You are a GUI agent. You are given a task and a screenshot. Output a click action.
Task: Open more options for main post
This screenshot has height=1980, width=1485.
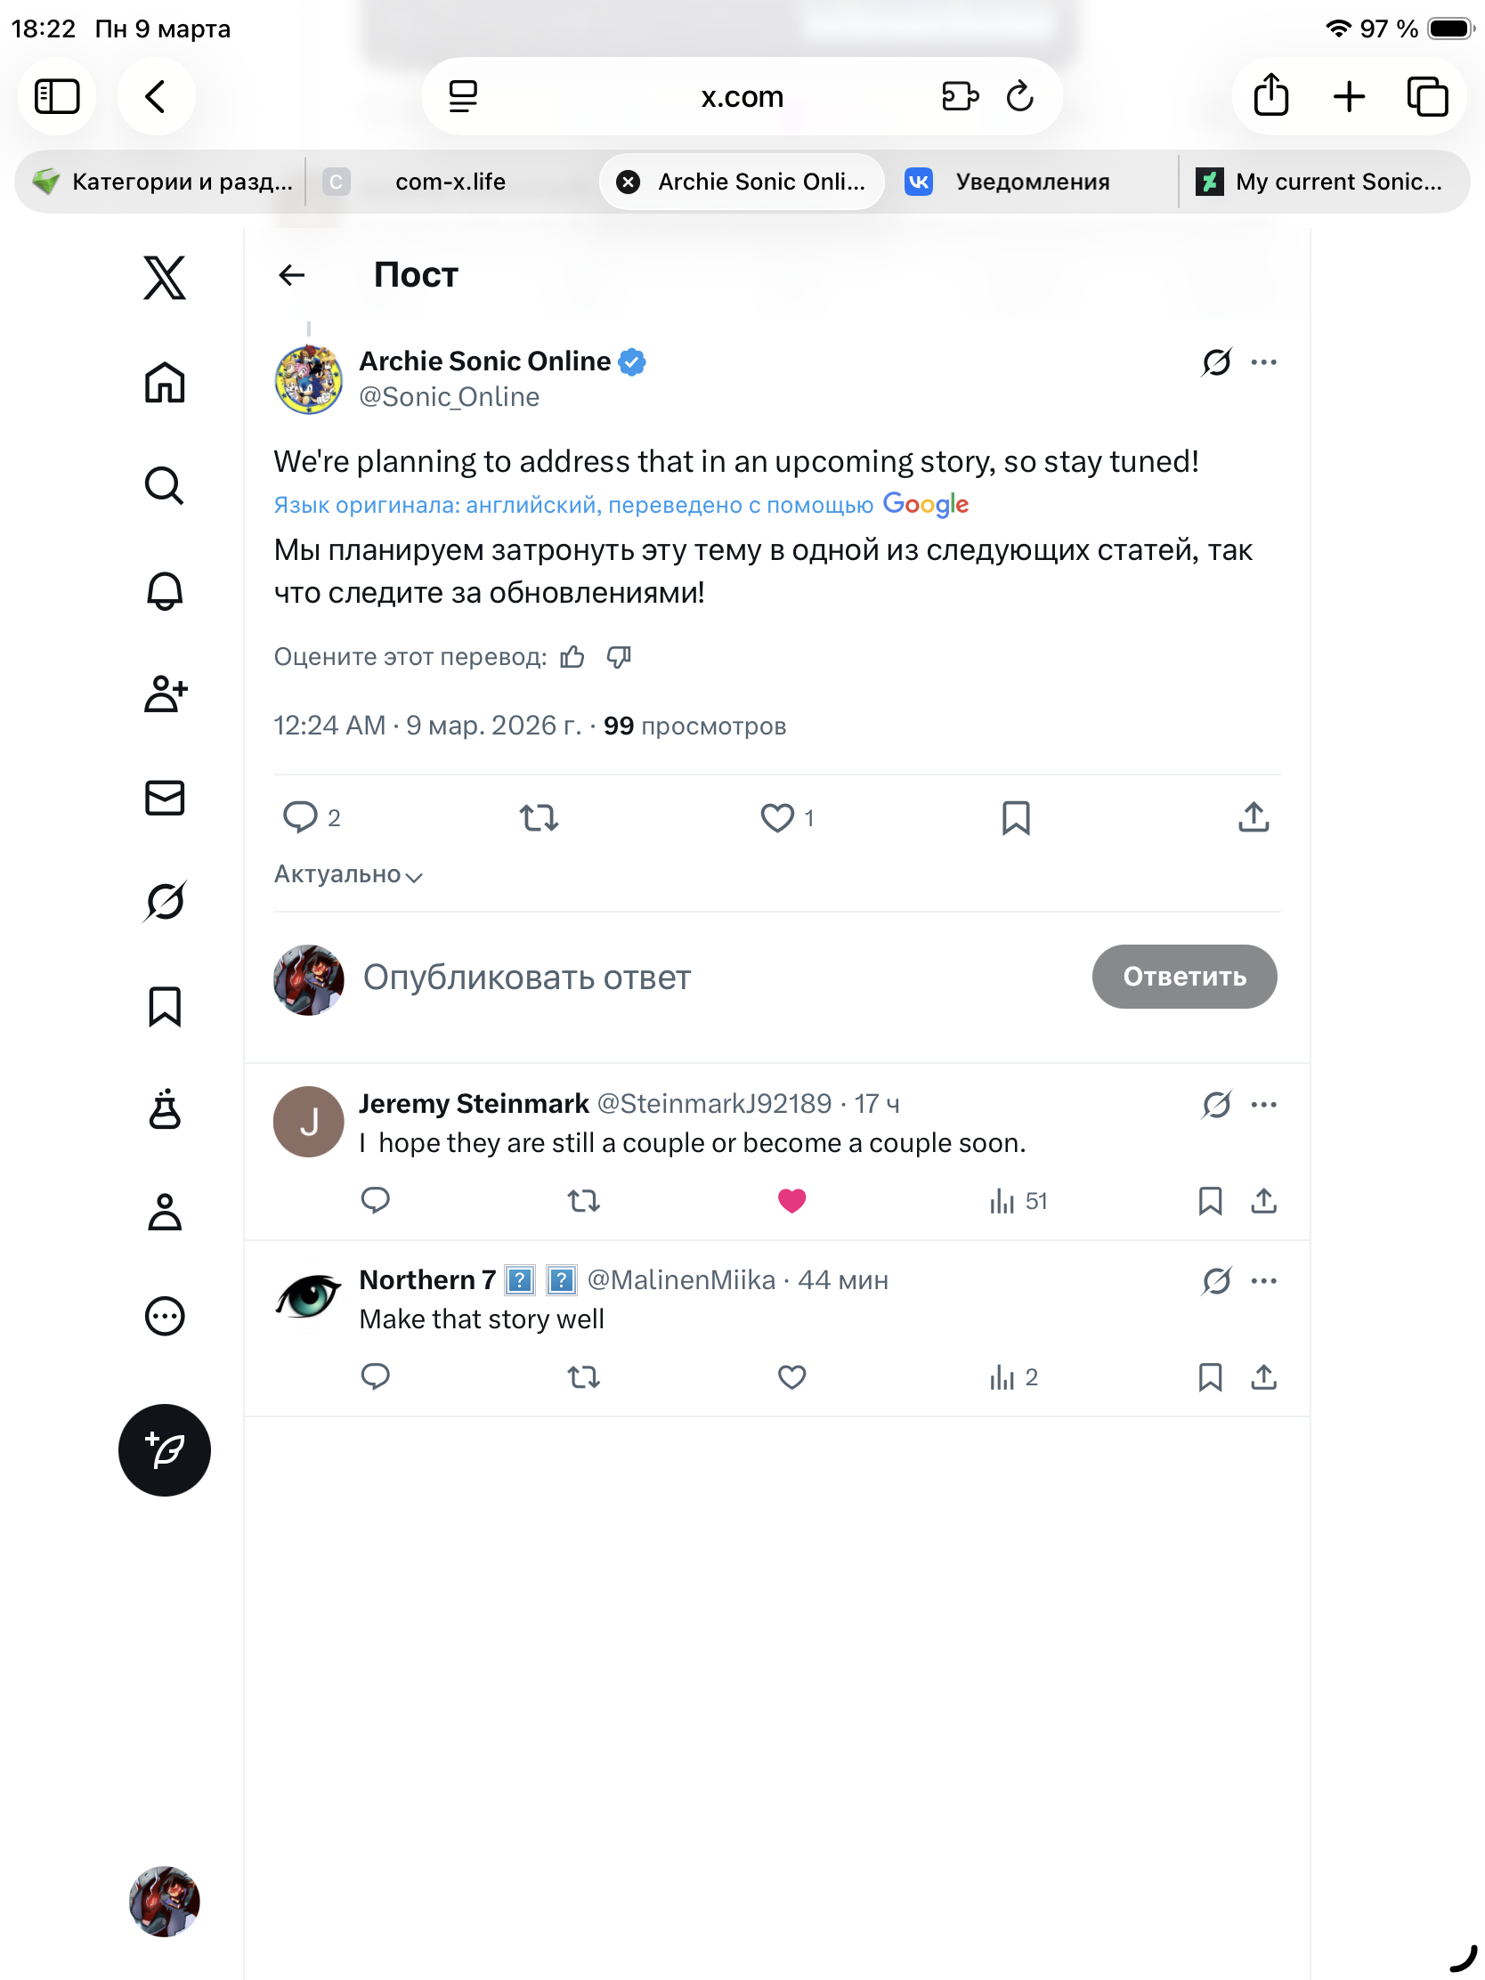click(1263, 362)
